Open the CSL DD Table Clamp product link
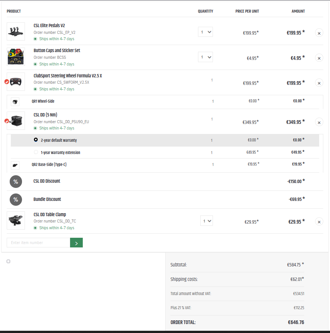330x333 pixels. 50,214
